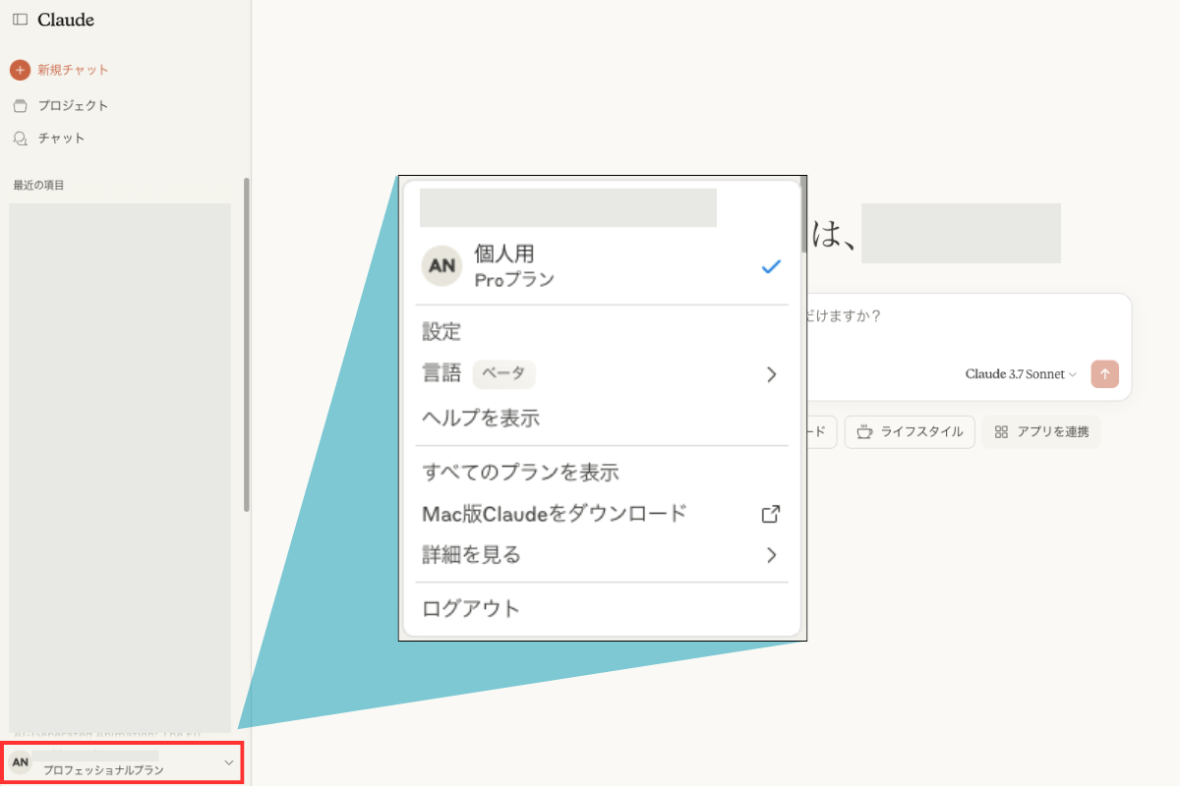This screenshot has height=786, width=1180.
Task: Expand the account menu chevron at sidebar bottom
Action: pos(229,762)
